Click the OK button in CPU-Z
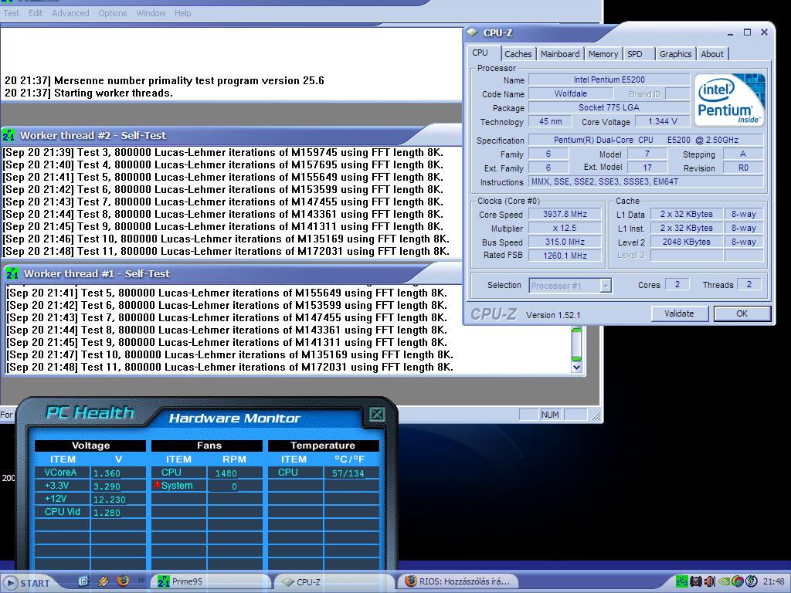The width and height of the screenshot is (791, 593). (742, 313)
